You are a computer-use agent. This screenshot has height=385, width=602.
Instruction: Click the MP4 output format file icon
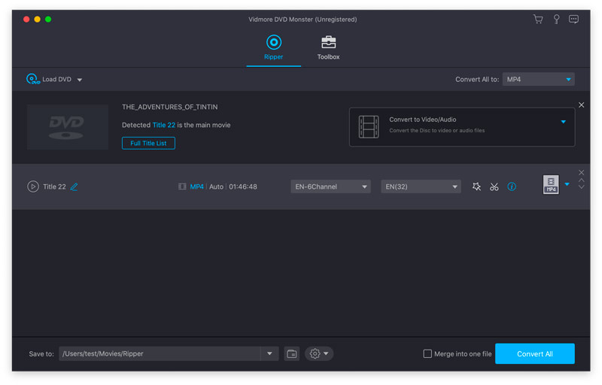tap(551, 184)
